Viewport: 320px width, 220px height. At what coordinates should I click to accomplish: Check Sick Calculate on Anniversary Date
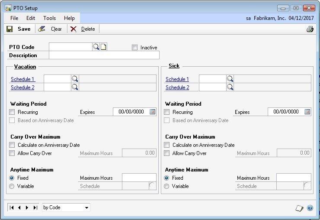pos(167,145)
